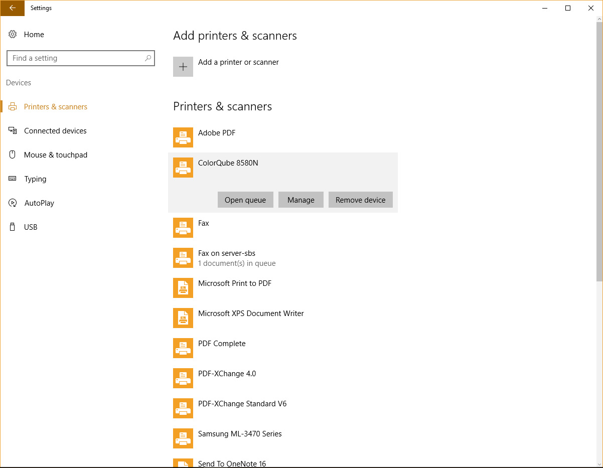Click the Fax on server-sbs icon

(x=183, y=258)
